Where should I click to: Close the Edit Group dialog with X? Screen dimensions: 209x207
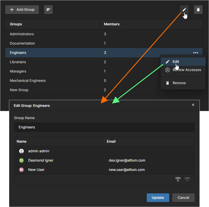[x=193, y=105]
